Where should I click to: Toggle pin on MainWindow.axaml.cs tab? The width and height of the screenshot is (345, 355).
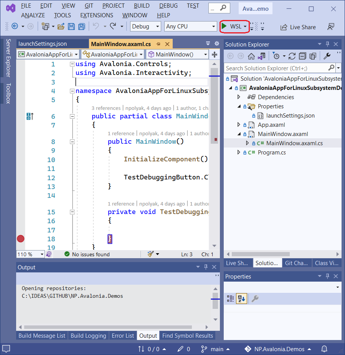point(158,44)
